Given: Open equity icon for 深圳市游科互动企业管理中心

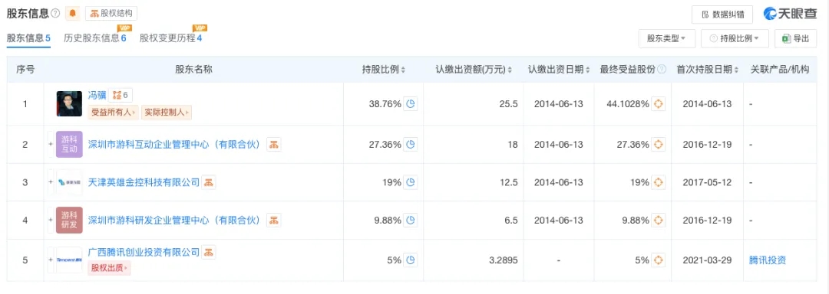Looking at the screenshot, I should [274, 145].
